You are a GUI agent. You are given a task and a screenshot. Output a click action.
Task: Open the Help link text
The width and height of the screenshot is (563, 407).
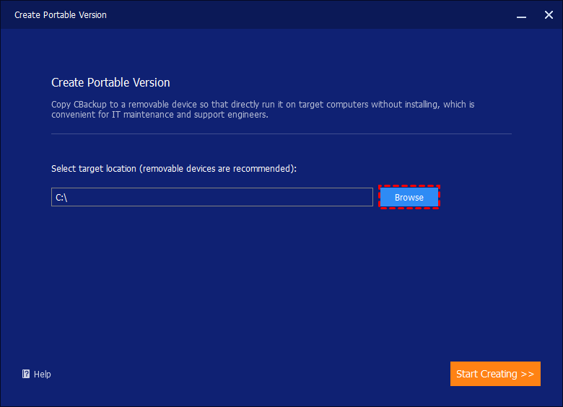click(43, 375)
